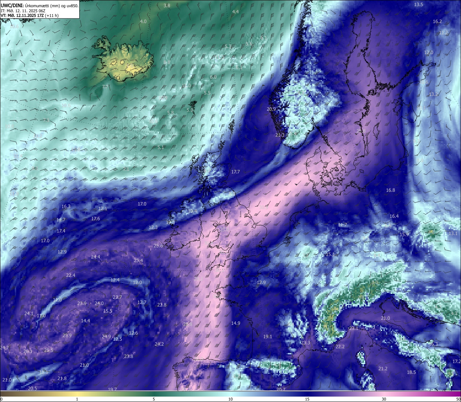Click the map value '14.9' over western France
This screenshot has height=402, width=461.
point(236,323)
